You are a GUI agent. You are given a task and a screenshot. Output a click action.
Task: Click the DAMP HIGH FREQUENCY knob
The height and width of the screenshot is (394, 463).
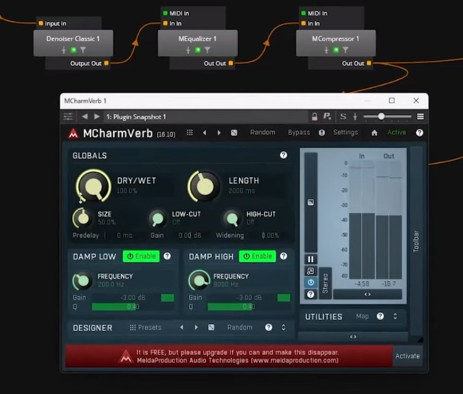[199, 280]
